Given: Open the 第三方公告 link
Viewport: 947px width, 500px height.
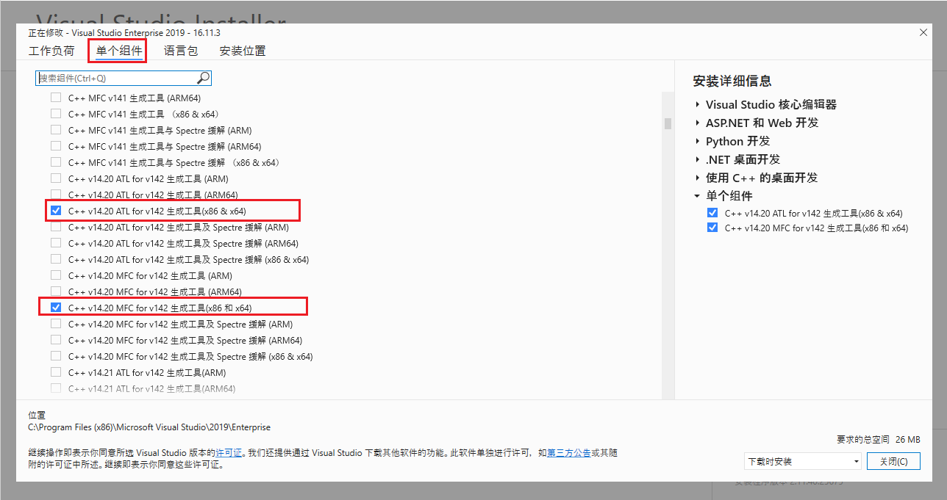Looking at the screenshot, I should tap(569, 453).
